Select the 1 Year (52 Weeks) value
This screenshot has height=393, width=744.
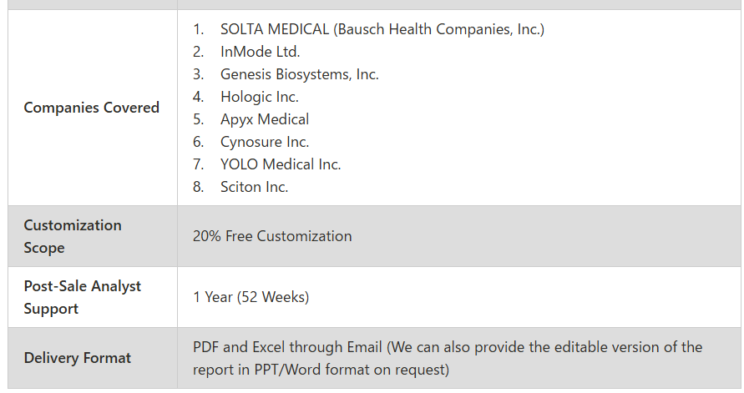tap(251, 297)
